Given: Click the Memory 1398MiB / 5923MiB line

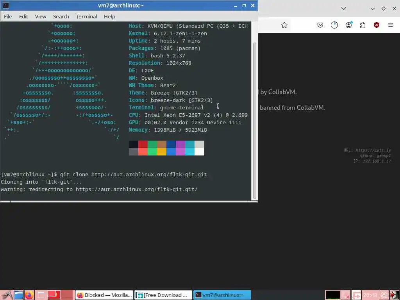Looking at the screenshot, I should [x=168, y=130].
